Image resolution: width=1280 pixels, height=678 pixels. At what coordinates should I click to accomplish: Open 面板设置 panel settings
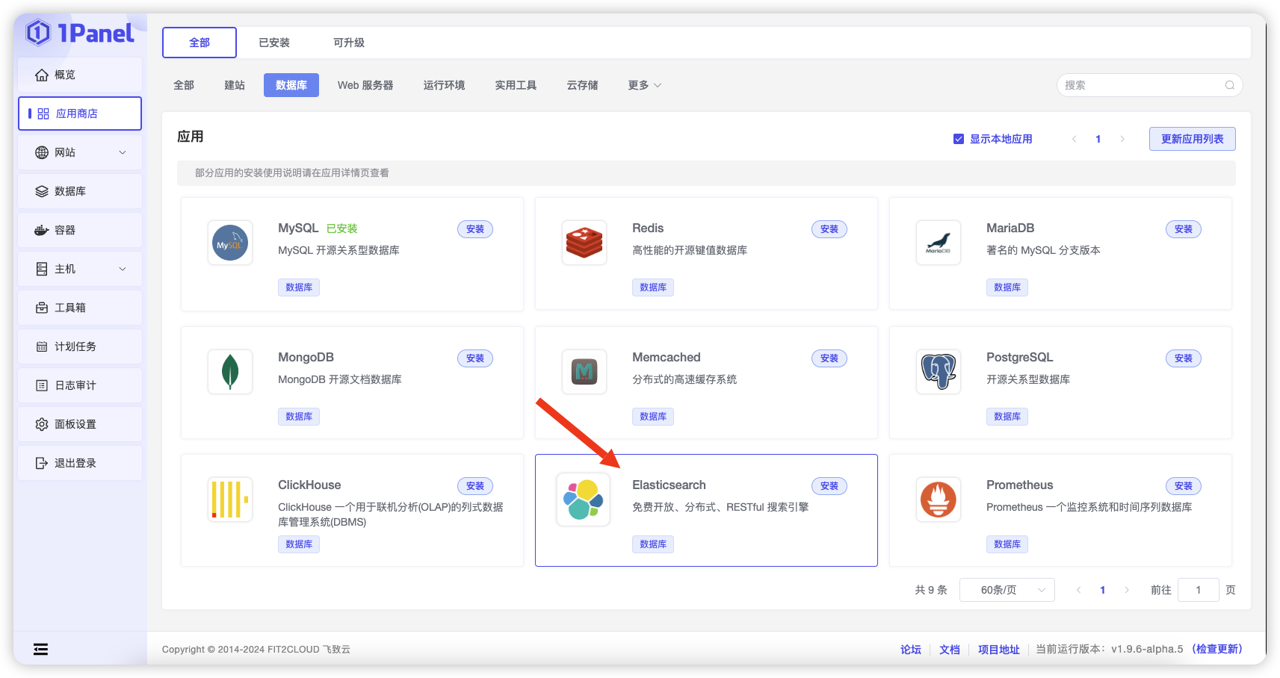pyautogui.click(x=80, y=424)
